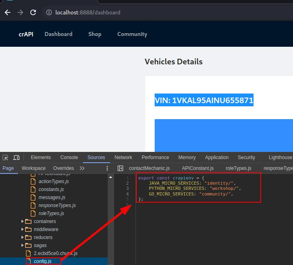Open roleTypes.js in file tree

click(x=51, y=213)
